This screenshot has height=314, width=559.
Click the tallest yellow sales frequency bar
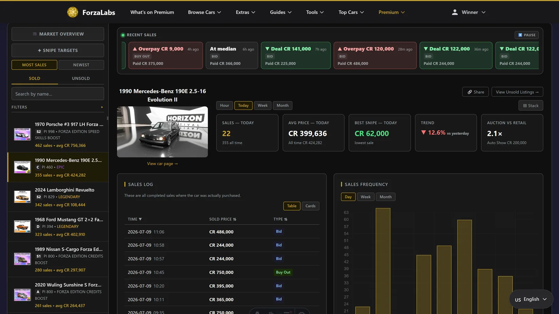tap(383, 261)
